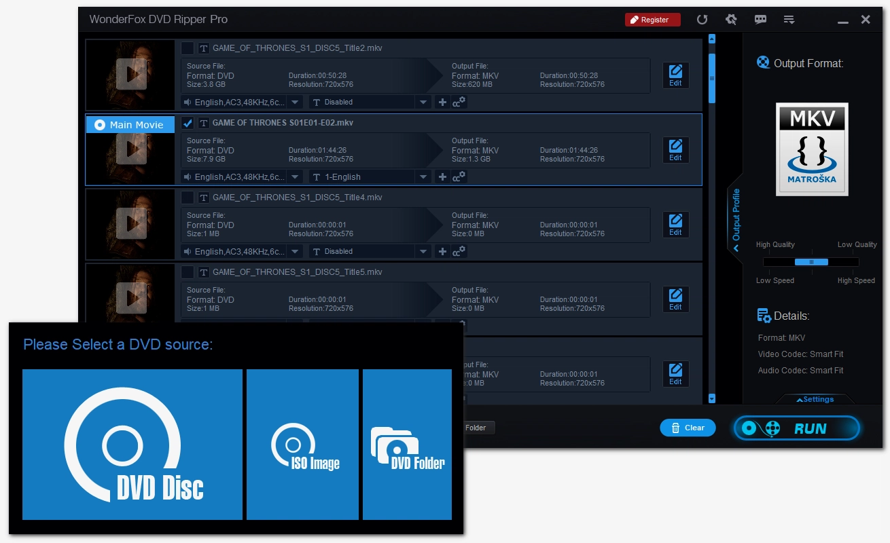Click the refresh arrow icon in title bar

(x=702, y=20)
